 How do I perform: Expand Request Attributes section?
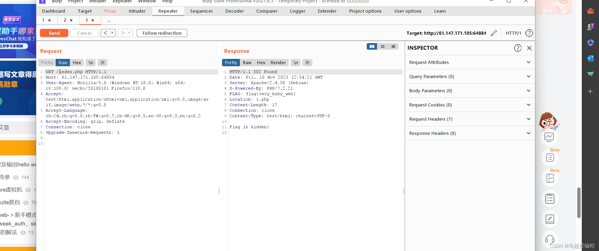(470, 62)
